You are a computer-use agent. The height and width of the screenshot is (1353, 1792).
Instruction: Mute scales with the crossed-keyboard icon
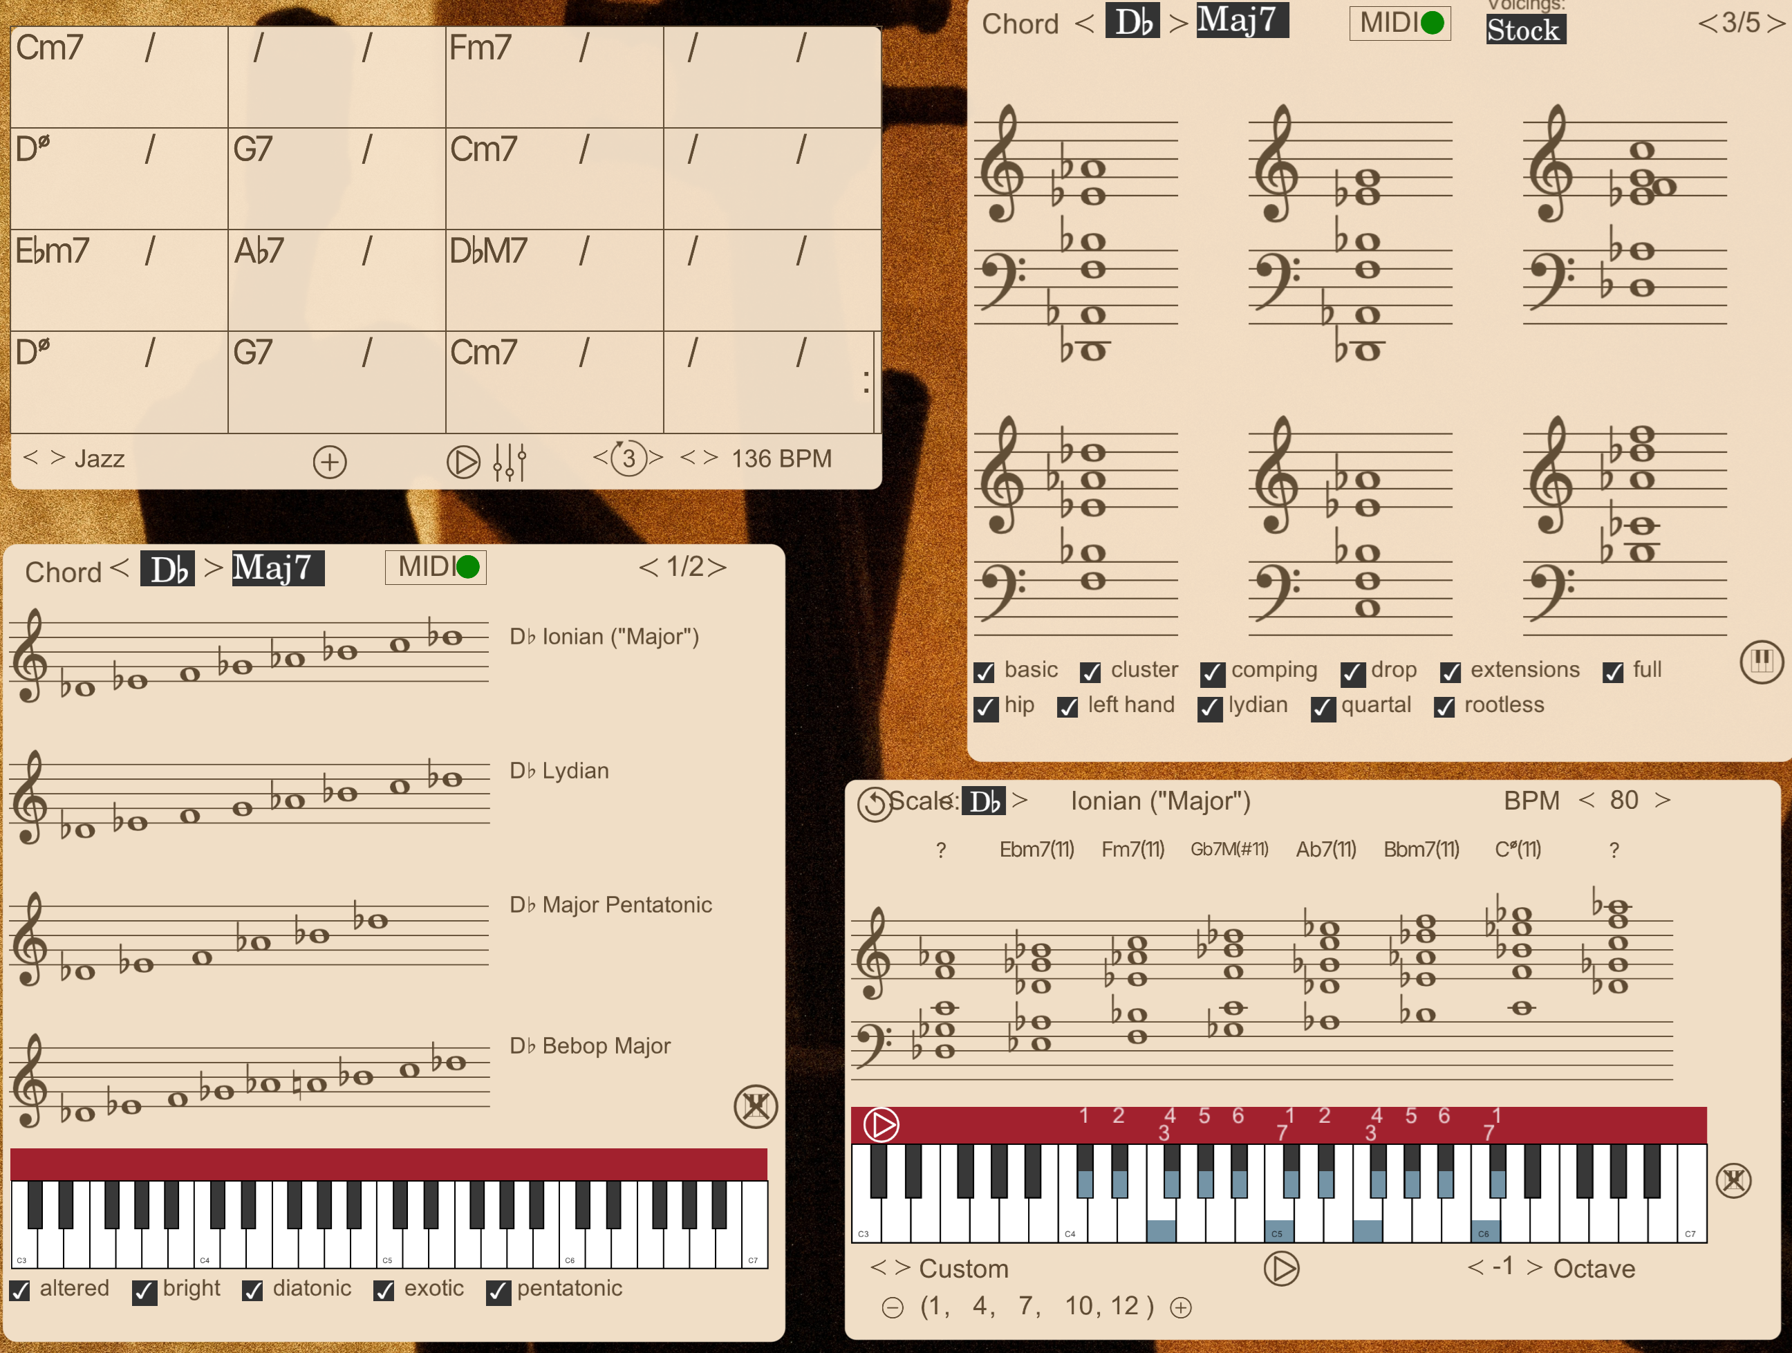tap(756, 1107)
